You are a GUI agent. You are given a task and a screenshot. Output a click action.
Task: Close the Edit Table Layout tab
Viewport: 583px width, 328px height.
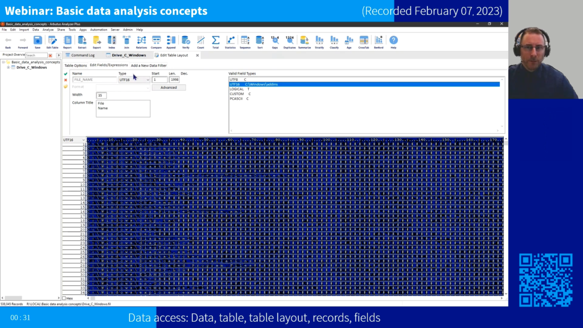click(198, 55)
